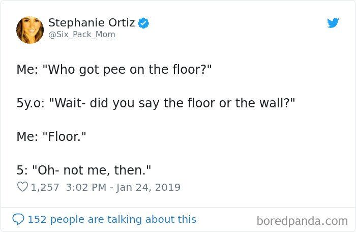Open the @Six_Pack_Mom handle link
This screenshot has height=232, width=356.
click(82, 35)
